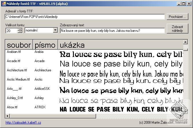193x128 pixels.
Task: Click the app icon in the title bar
Action: coord(4,4)
